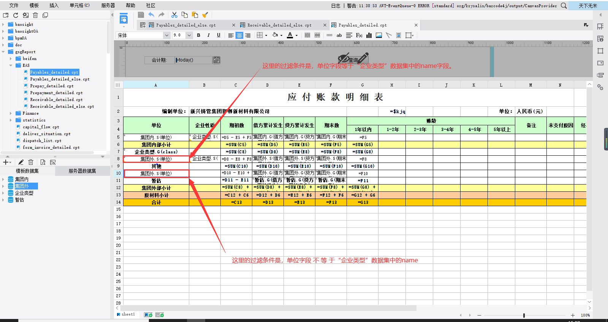Edit the selected dataset with pencil icon
608x322 pixels.
[21, 162]
